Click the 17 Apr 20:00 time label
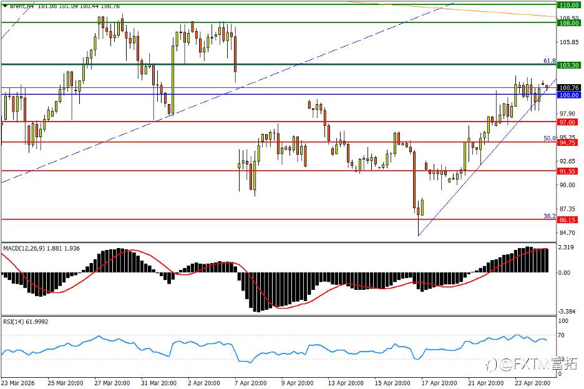Viewport: 584px width, 389px height. [x=439, y=383]
